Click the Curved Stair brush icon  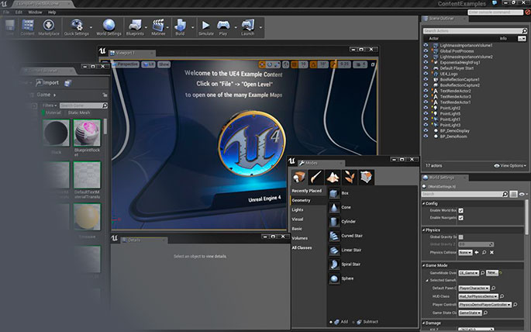[334, 236]
